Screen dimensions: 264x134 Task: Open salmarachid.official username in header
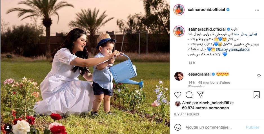coord(206,10)
